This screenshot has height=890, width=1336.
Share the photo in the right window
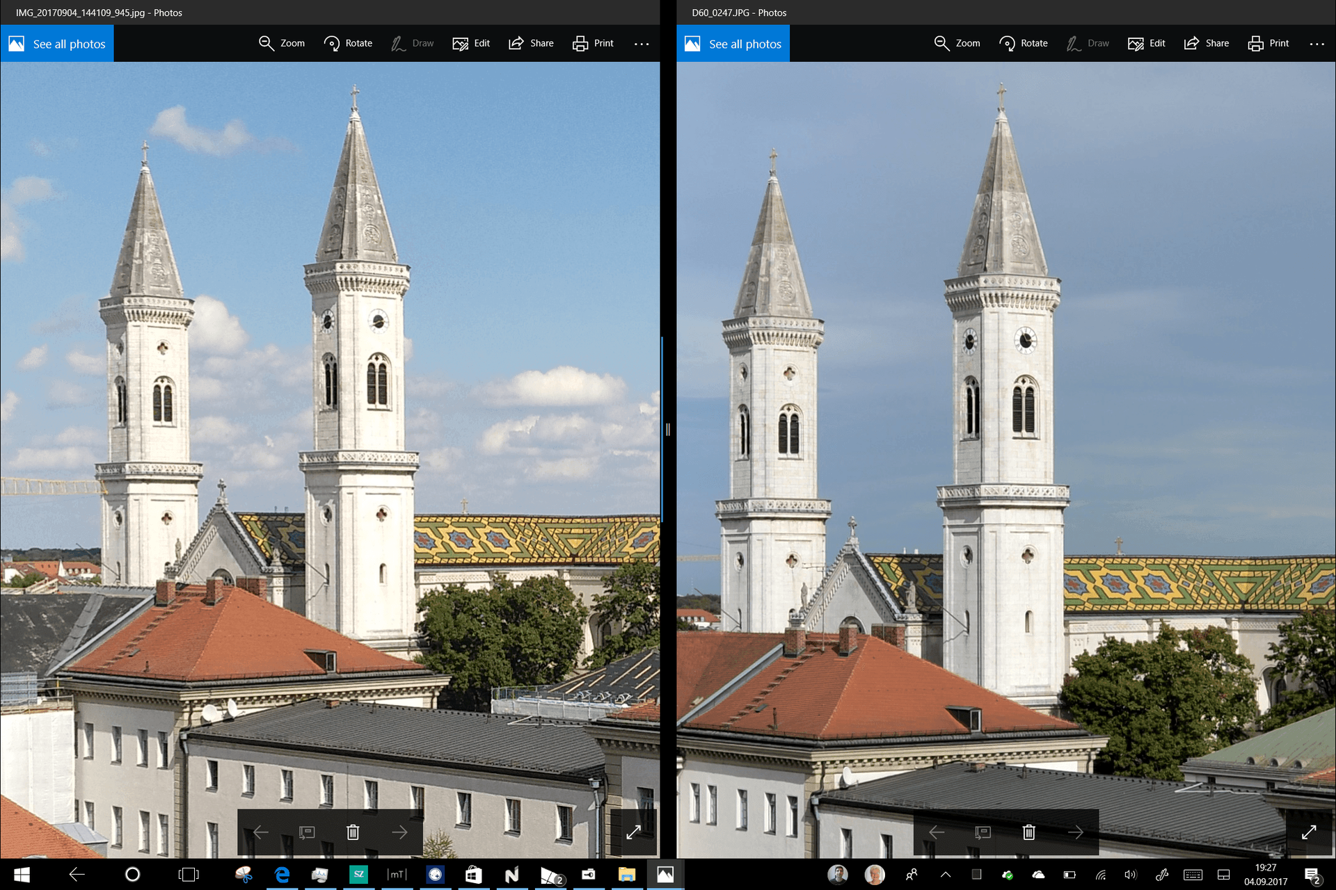coord(1207,43)
